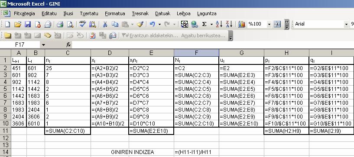The width and height of the screenshot is (354, 157).
Task: Copy the selected cells
Action: point(115,24)
